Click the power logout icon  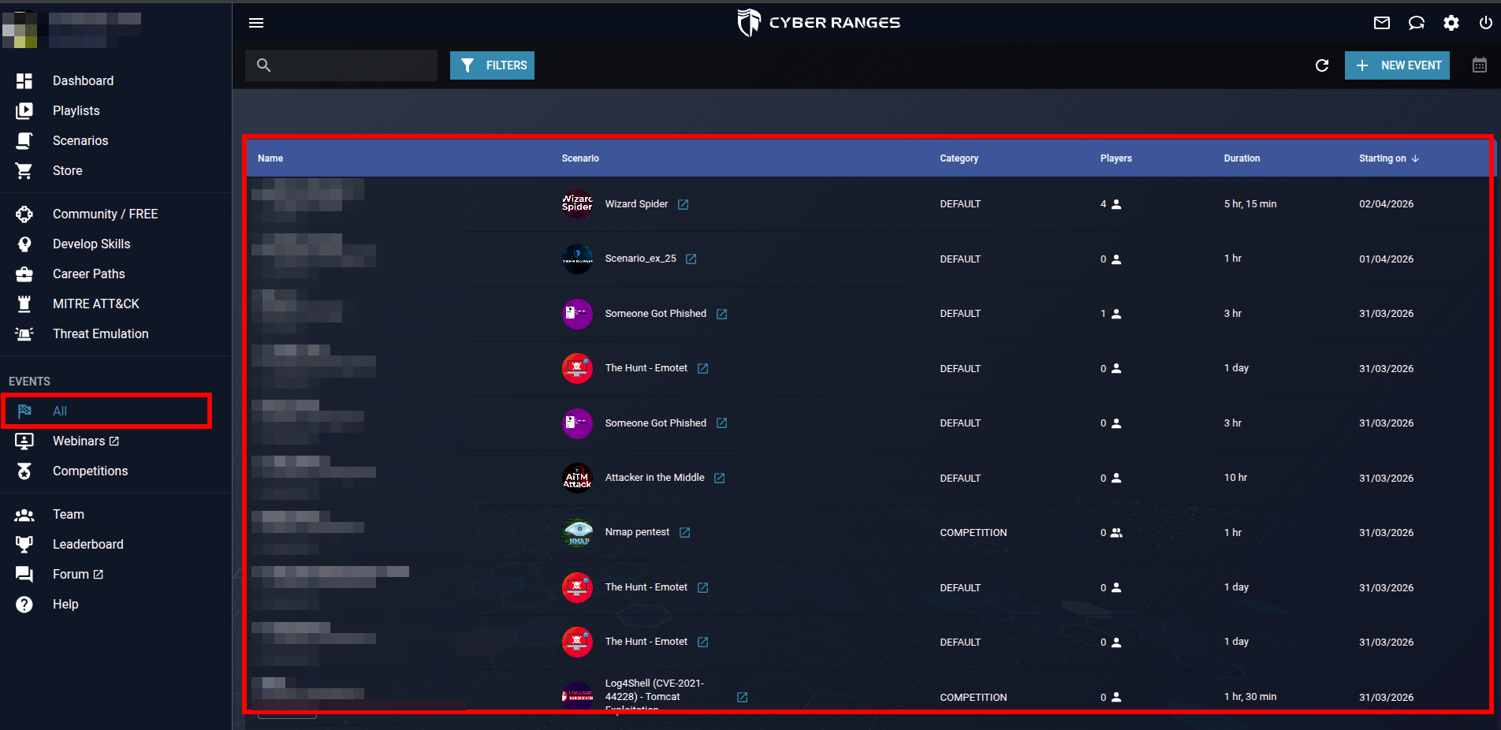[x=1485, y=23]
